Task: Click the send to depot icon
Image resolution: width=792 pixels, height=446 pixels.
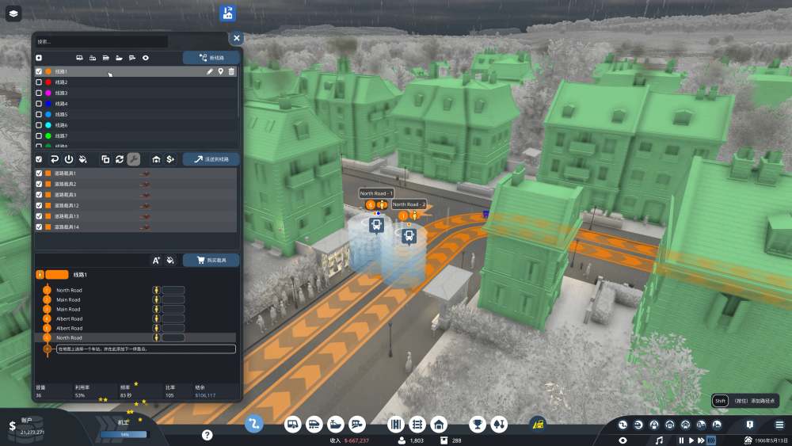Action: tap(156, 159)
